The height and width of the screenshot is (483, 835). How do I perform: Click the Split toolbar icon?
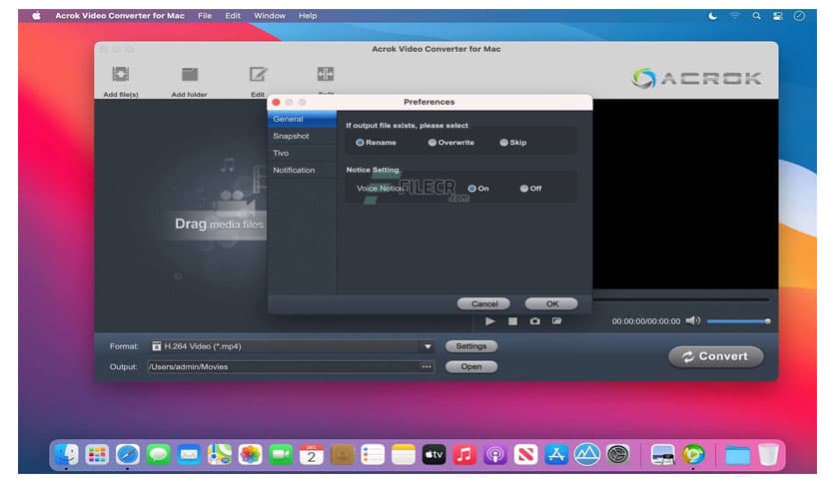tap(326, 74)
